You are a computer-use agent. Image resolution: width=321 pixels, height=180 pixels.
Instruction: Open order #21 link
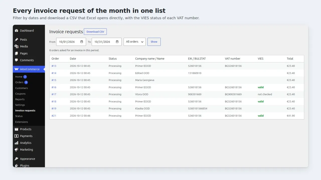point(54,116)
